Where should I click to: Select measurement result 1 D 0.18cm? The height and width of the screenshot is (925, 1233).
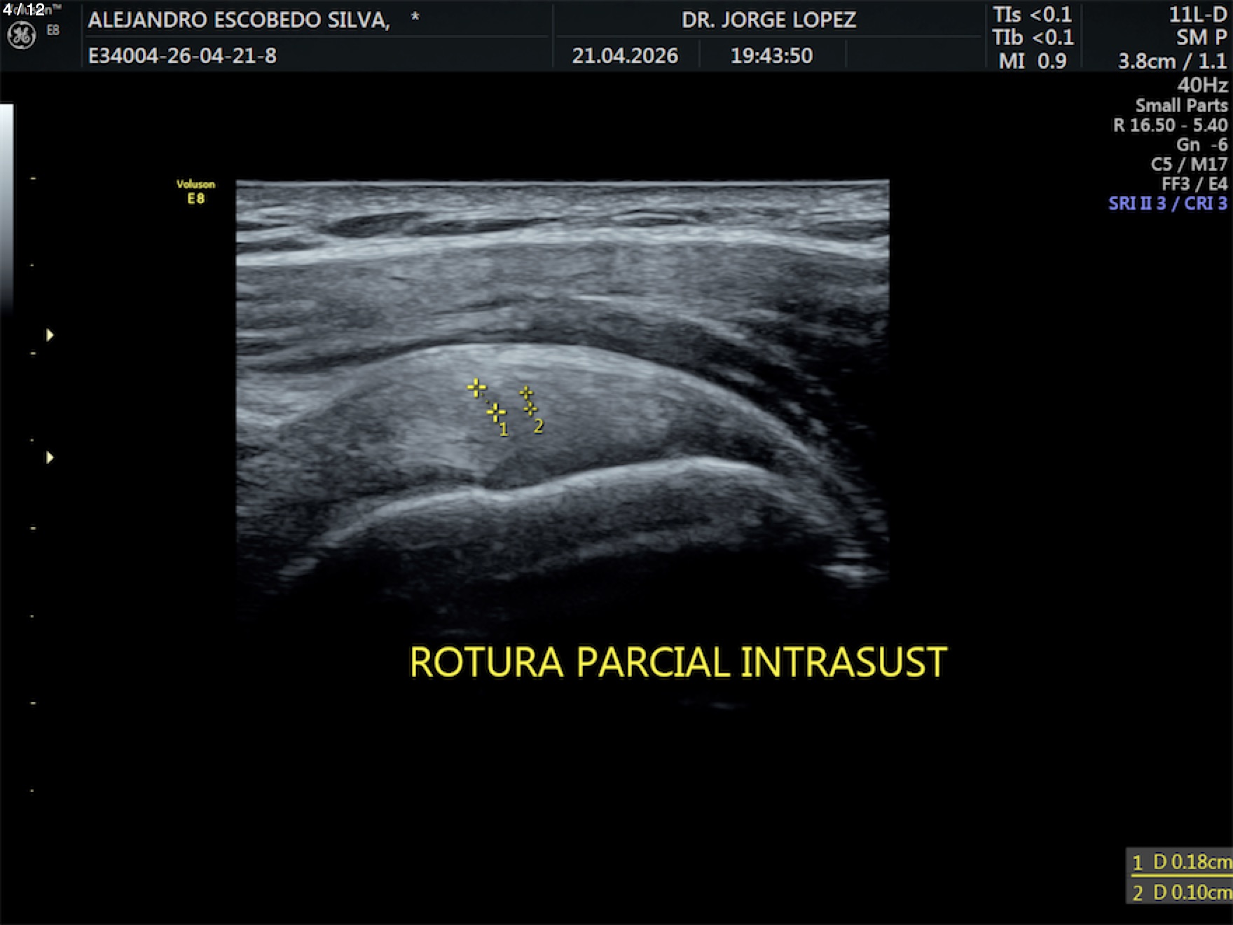[1180, 862]
